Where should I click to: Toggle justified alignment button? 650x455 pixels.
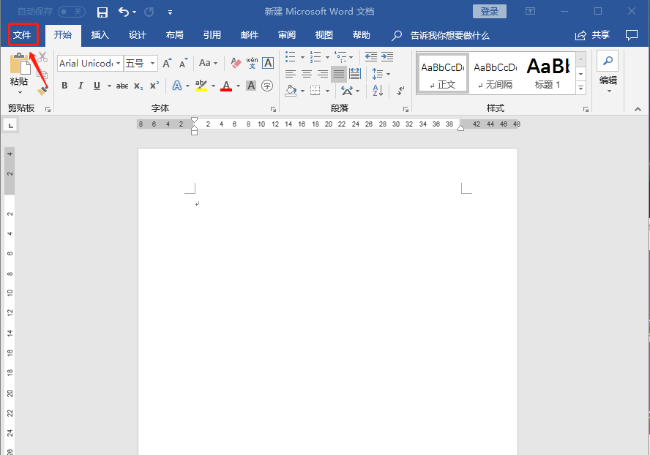coord(338,74)
